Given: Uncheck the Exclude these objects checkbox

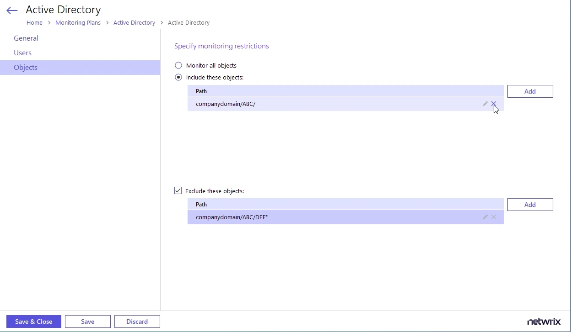Looking at the screenshot, I should [178, 190].
